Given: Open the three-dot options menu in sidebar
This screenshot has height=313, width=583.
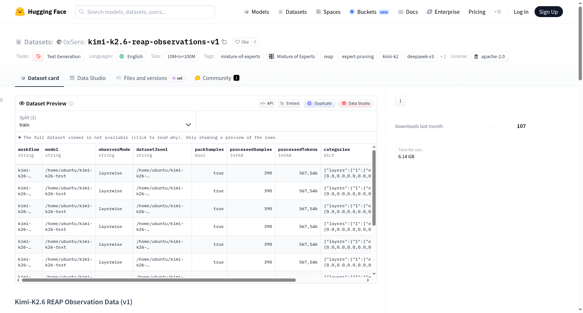Looking at the screenshot, I should coord(400,101).
